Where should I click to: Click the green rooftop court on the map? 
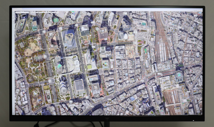click(145, 50)
